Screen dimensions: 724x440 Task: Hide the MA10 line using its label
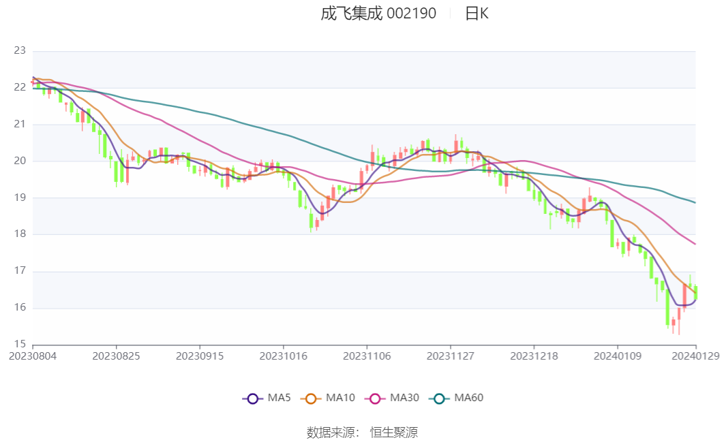340,398
